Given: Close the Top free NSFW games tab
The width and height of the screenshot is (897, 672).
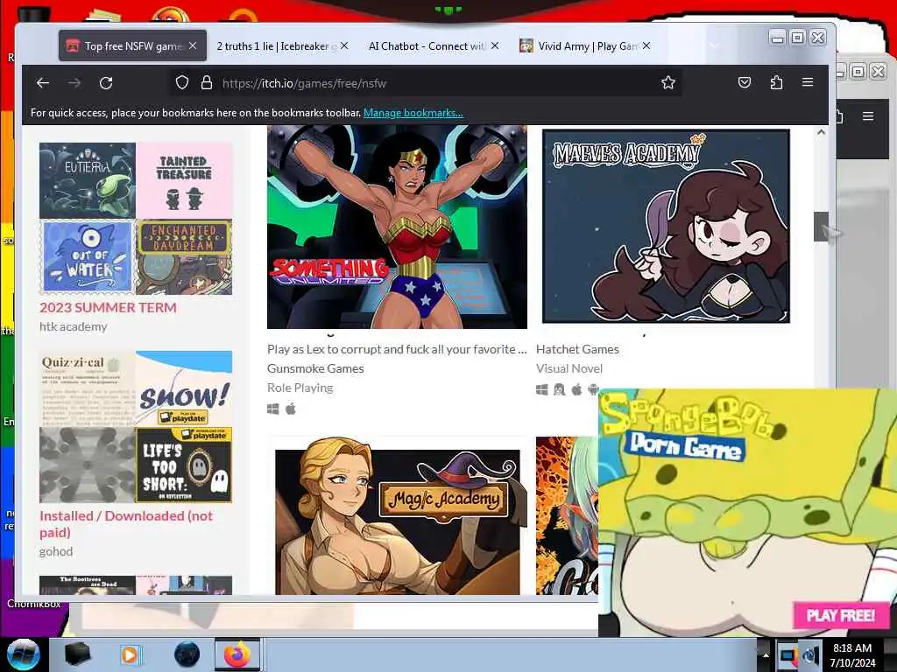Looking at the screenshot, I should (193, 45).
